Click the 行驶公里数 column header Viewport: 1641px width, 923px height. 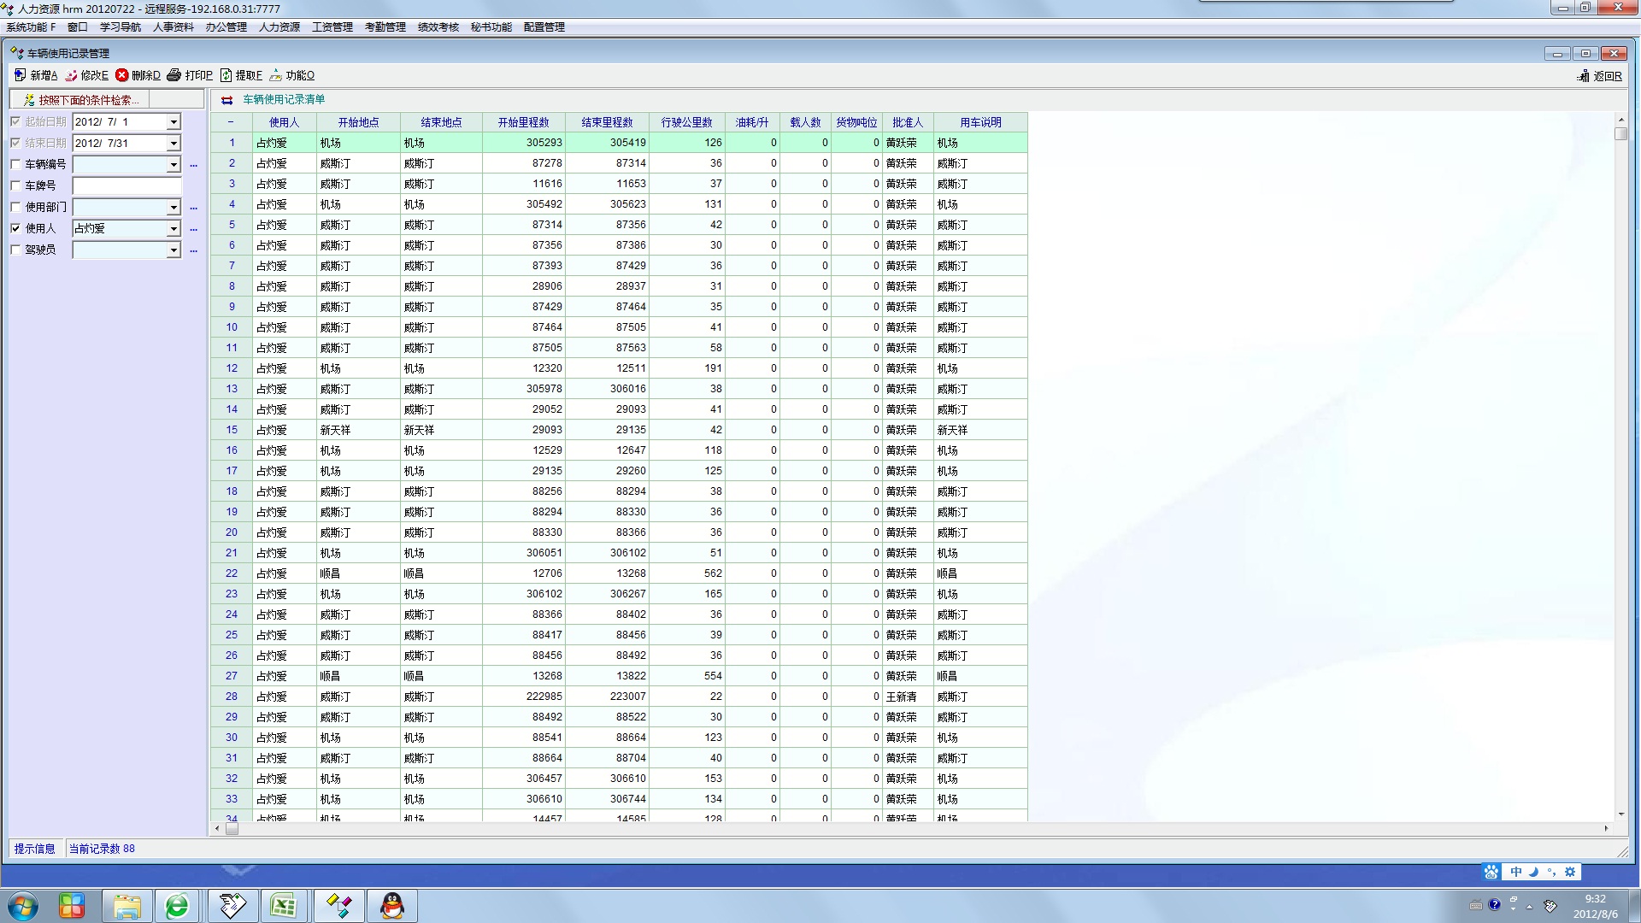coord(686,122)
